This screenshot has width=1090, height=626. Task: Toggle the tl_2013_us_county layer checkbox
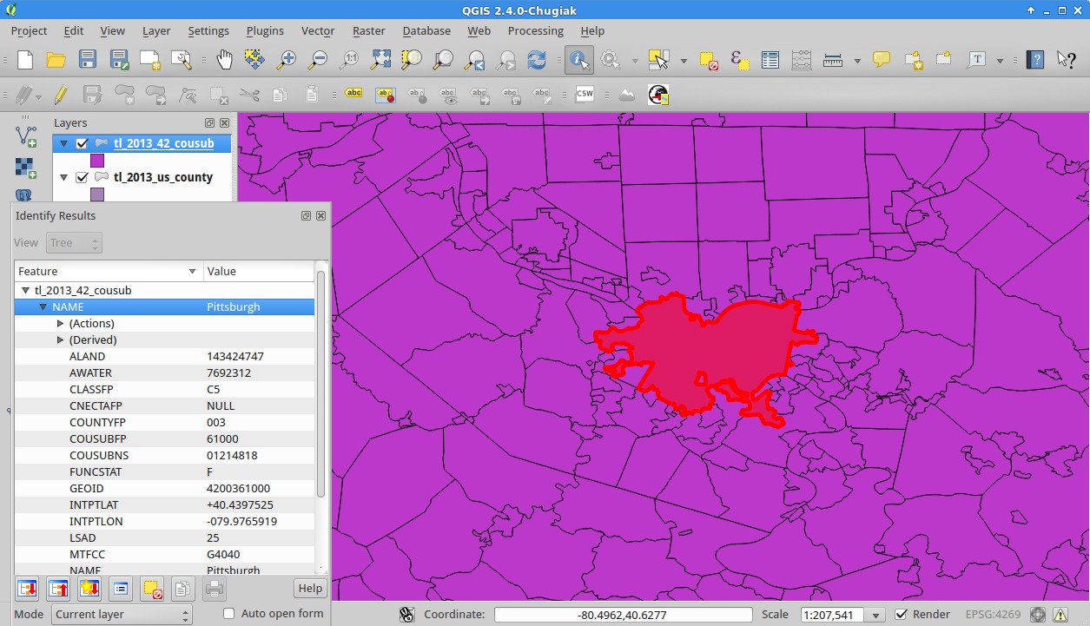pyautogui.click(x=83, y=177)
